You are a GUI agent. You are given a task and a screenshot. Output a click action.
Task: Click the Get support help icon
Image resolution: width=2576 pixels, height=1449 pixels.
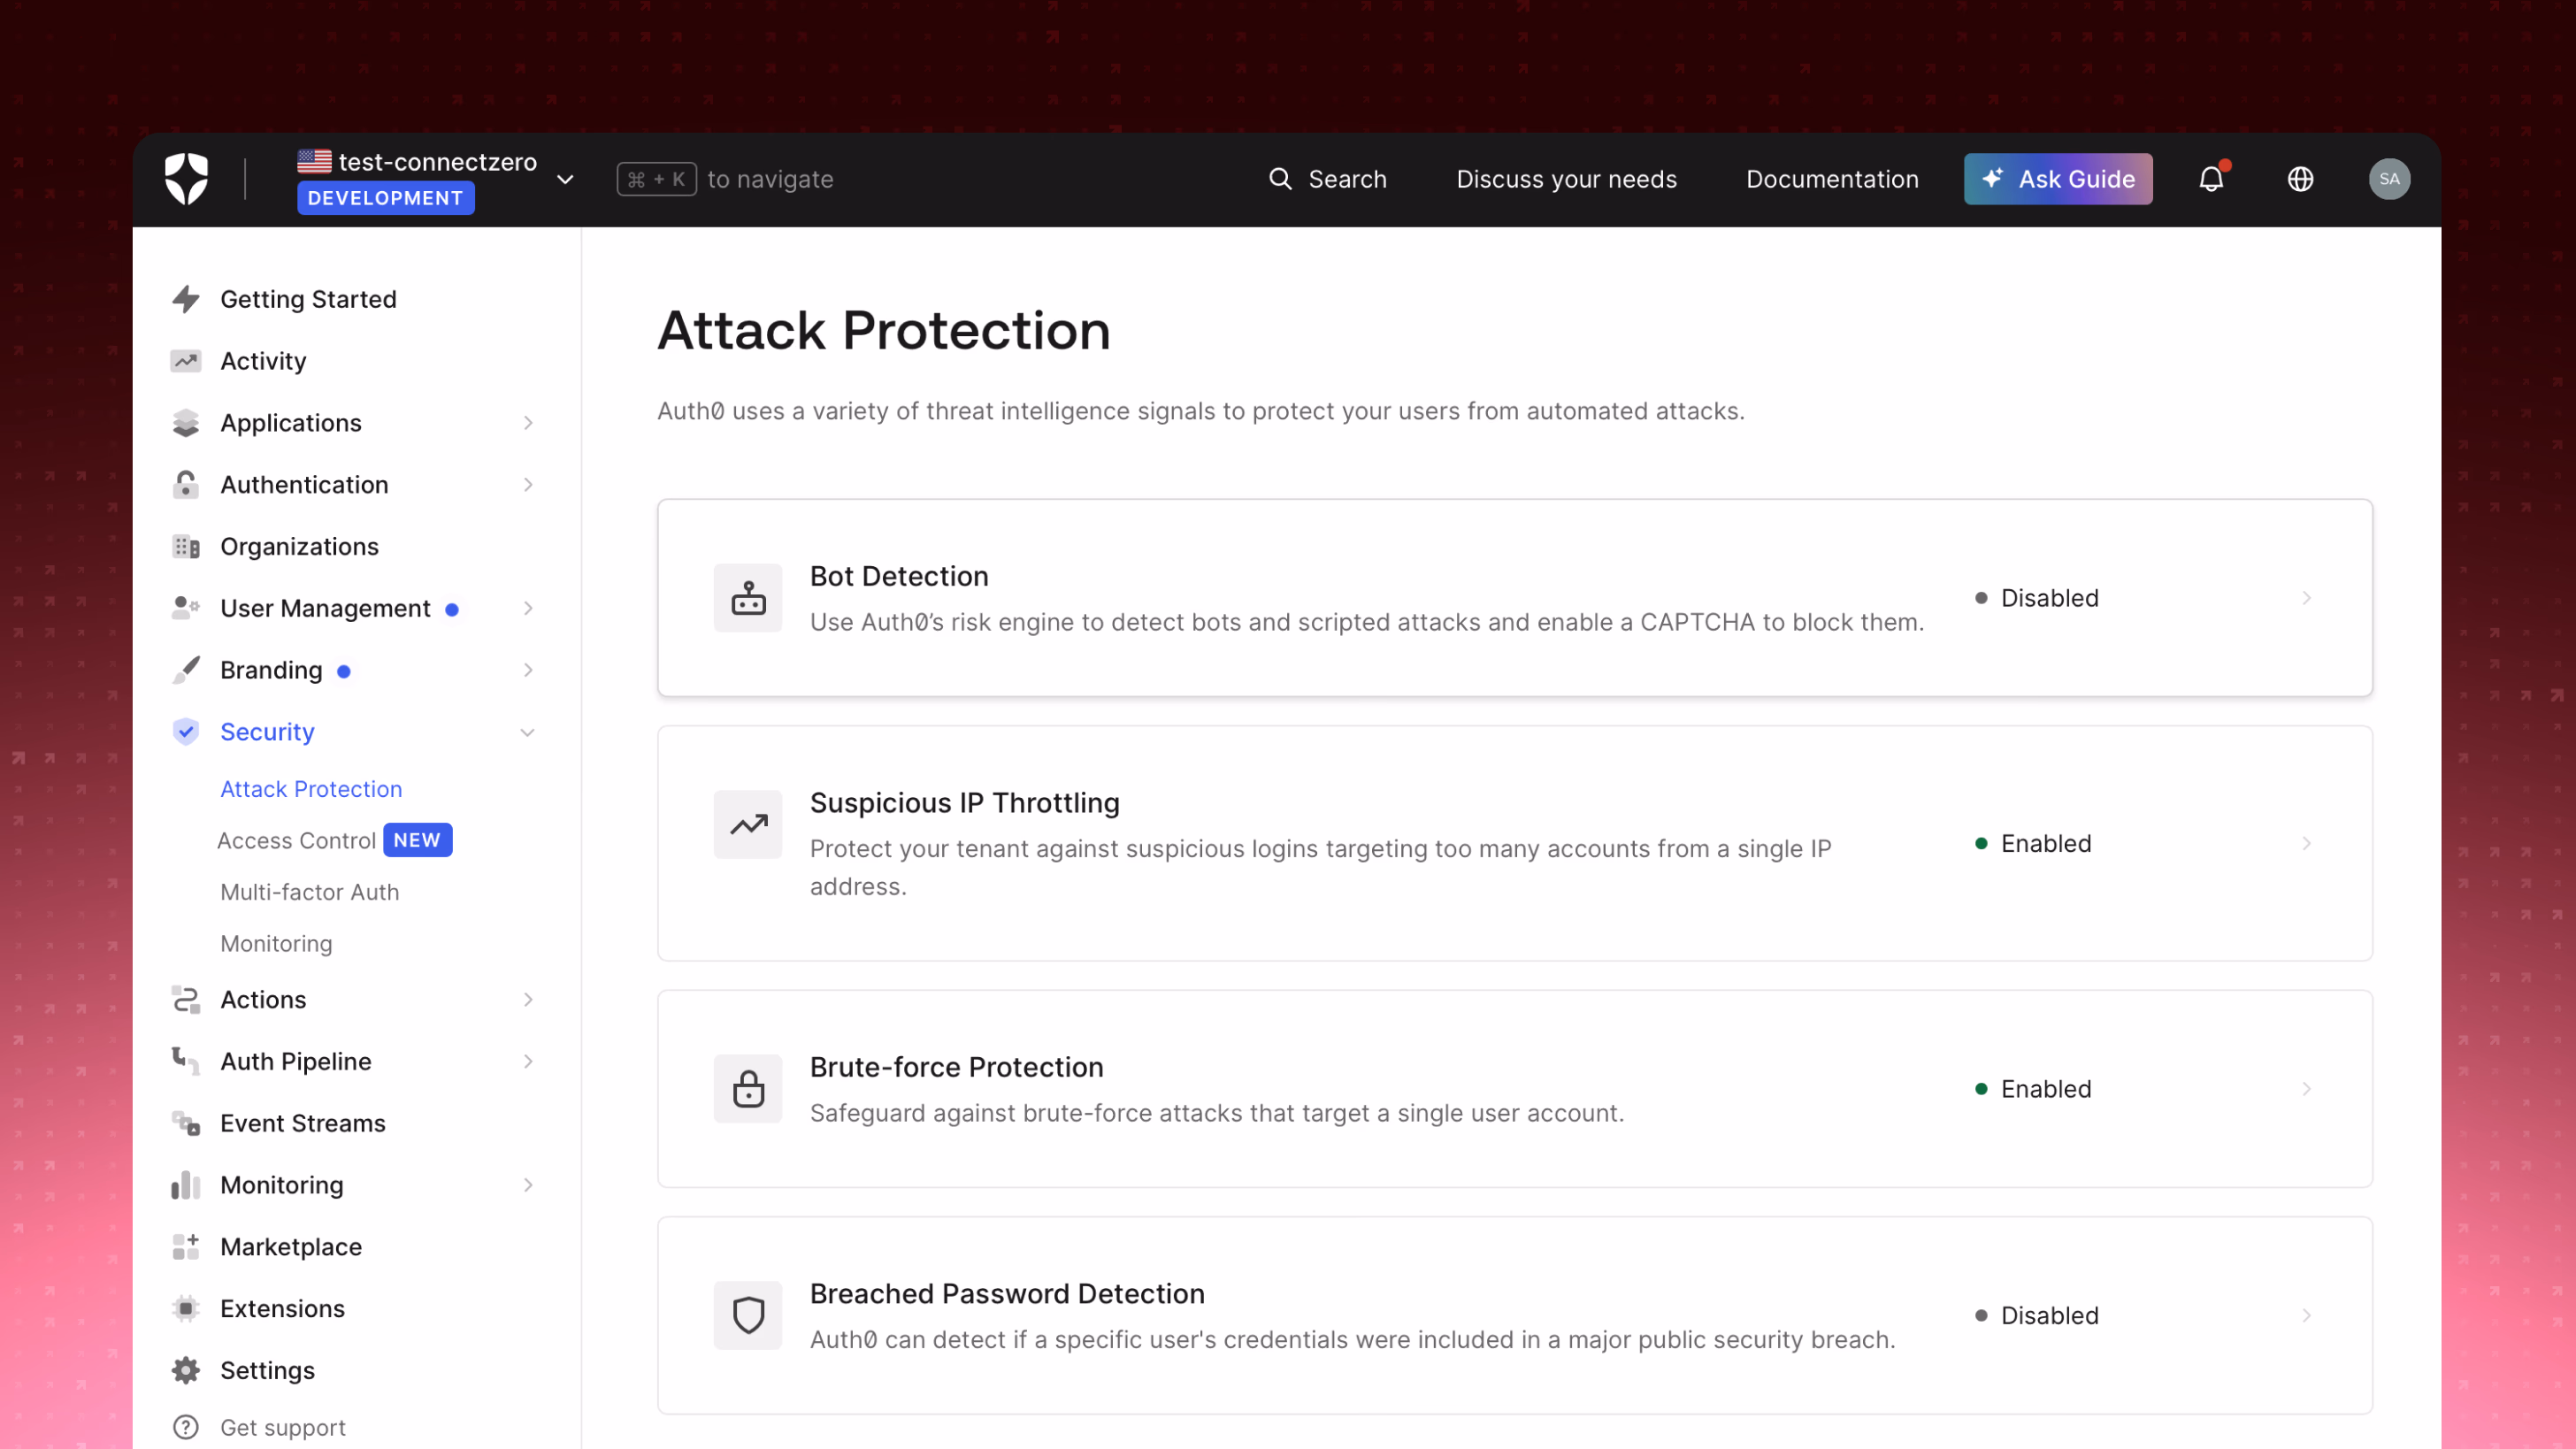(x=186, y=1427)
